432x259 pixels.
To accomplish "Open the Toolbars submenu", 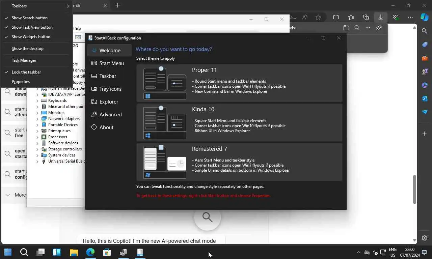I will click(36, 6).
